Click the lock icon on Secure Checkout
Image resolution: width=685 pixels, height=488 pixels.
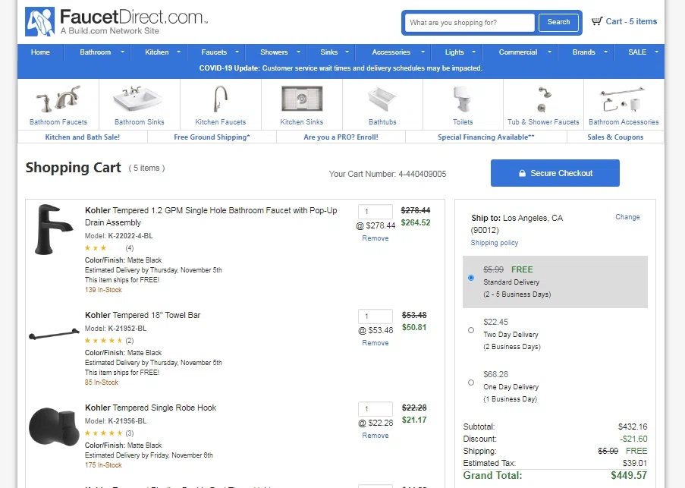point(522,173)
